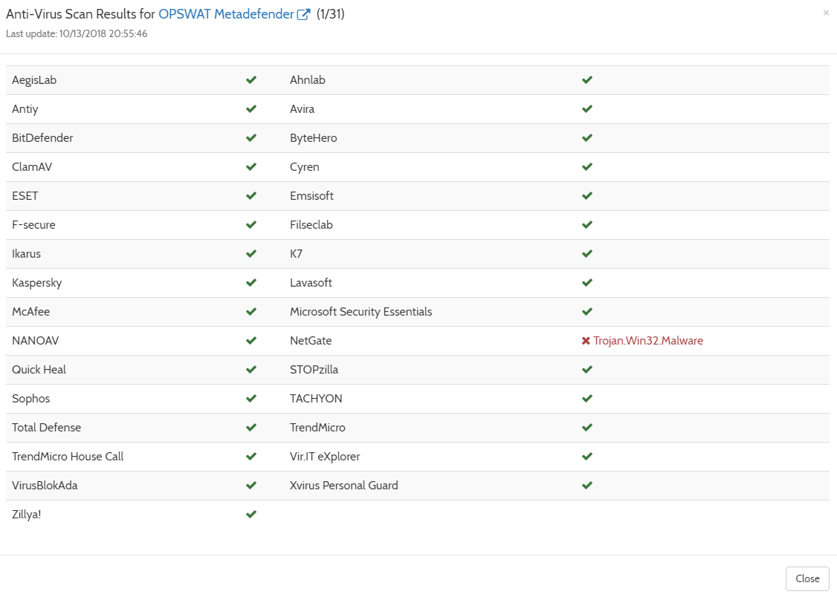Click the green checkmark for STOPzilla
This screenshot has height=600, width=837.
(x=587, y=370)
